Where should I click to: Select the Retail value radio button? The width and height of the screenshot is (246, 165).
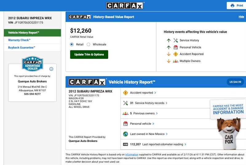pyautogui.click(x=72, y=44)
